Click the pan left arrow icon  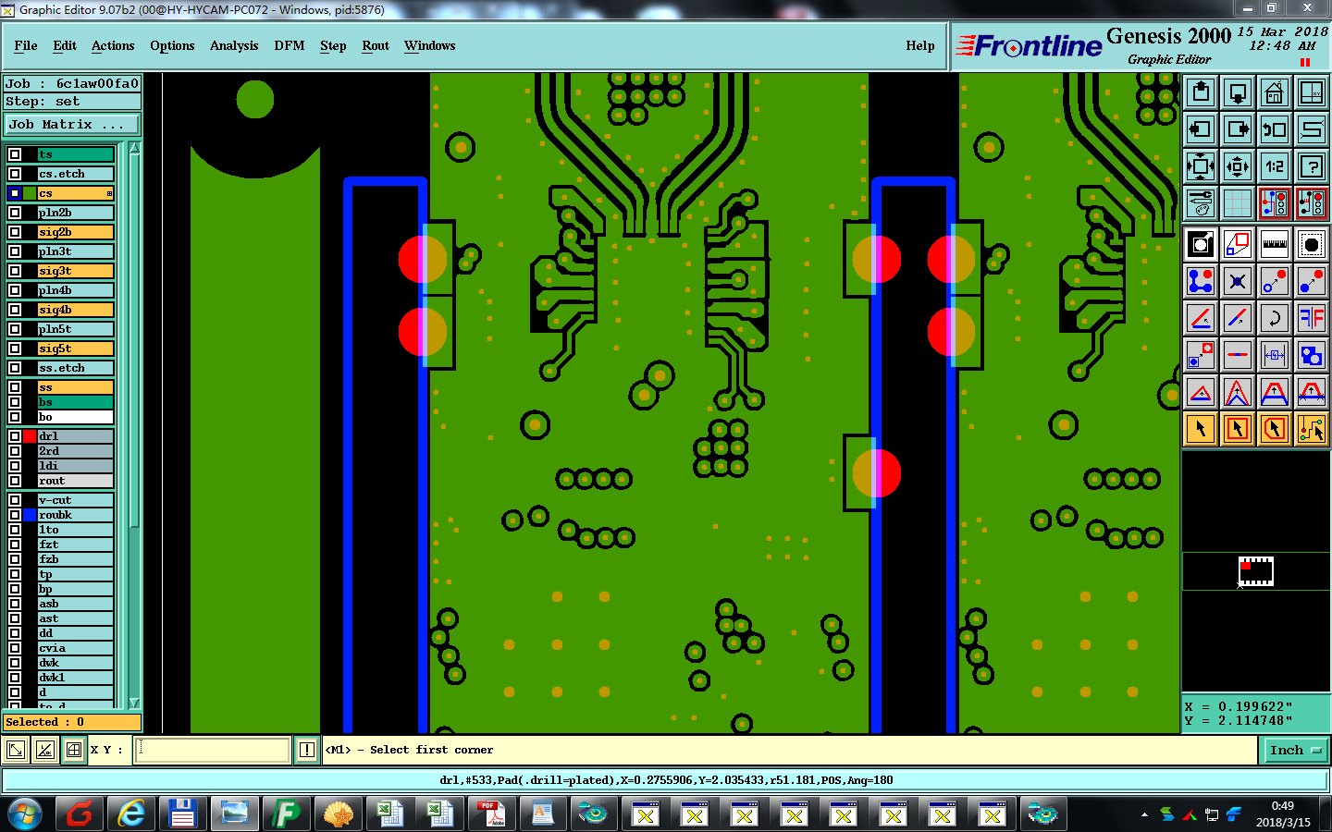click(x=1201, y=129)
